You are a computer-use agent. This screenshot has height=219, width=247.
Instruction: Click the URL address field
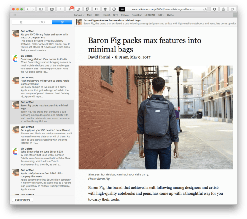(163, 9)
